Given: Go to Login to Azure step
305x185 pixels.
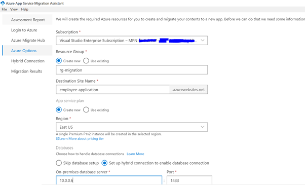Looking at the screenshot, I should point(27,30).
